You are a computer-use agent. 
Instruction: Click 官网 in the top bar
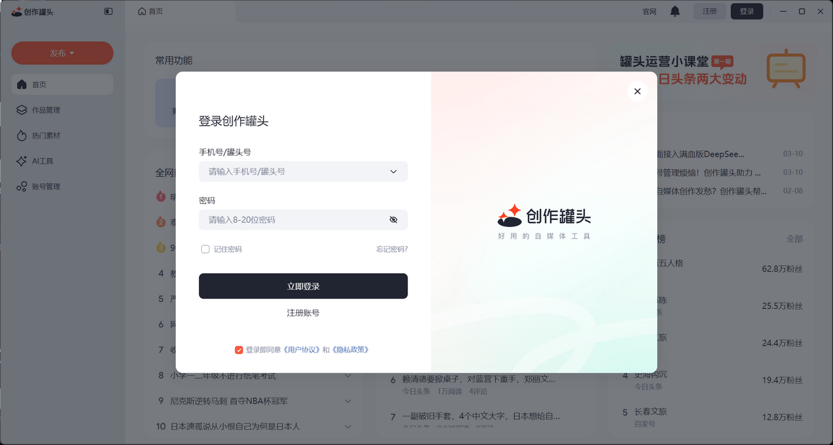pos(649,11)
